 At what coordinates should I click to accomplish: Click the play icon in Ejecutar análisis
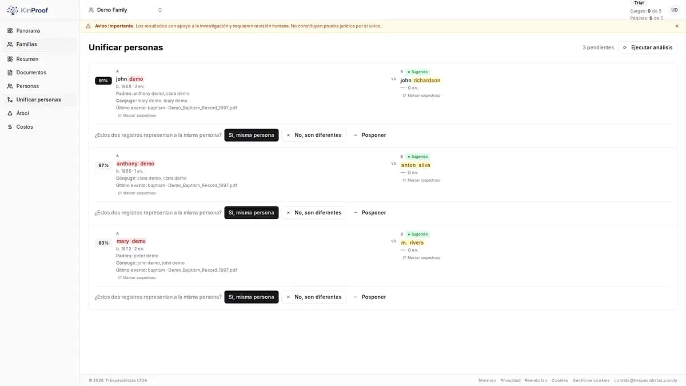tap(625, 47)
